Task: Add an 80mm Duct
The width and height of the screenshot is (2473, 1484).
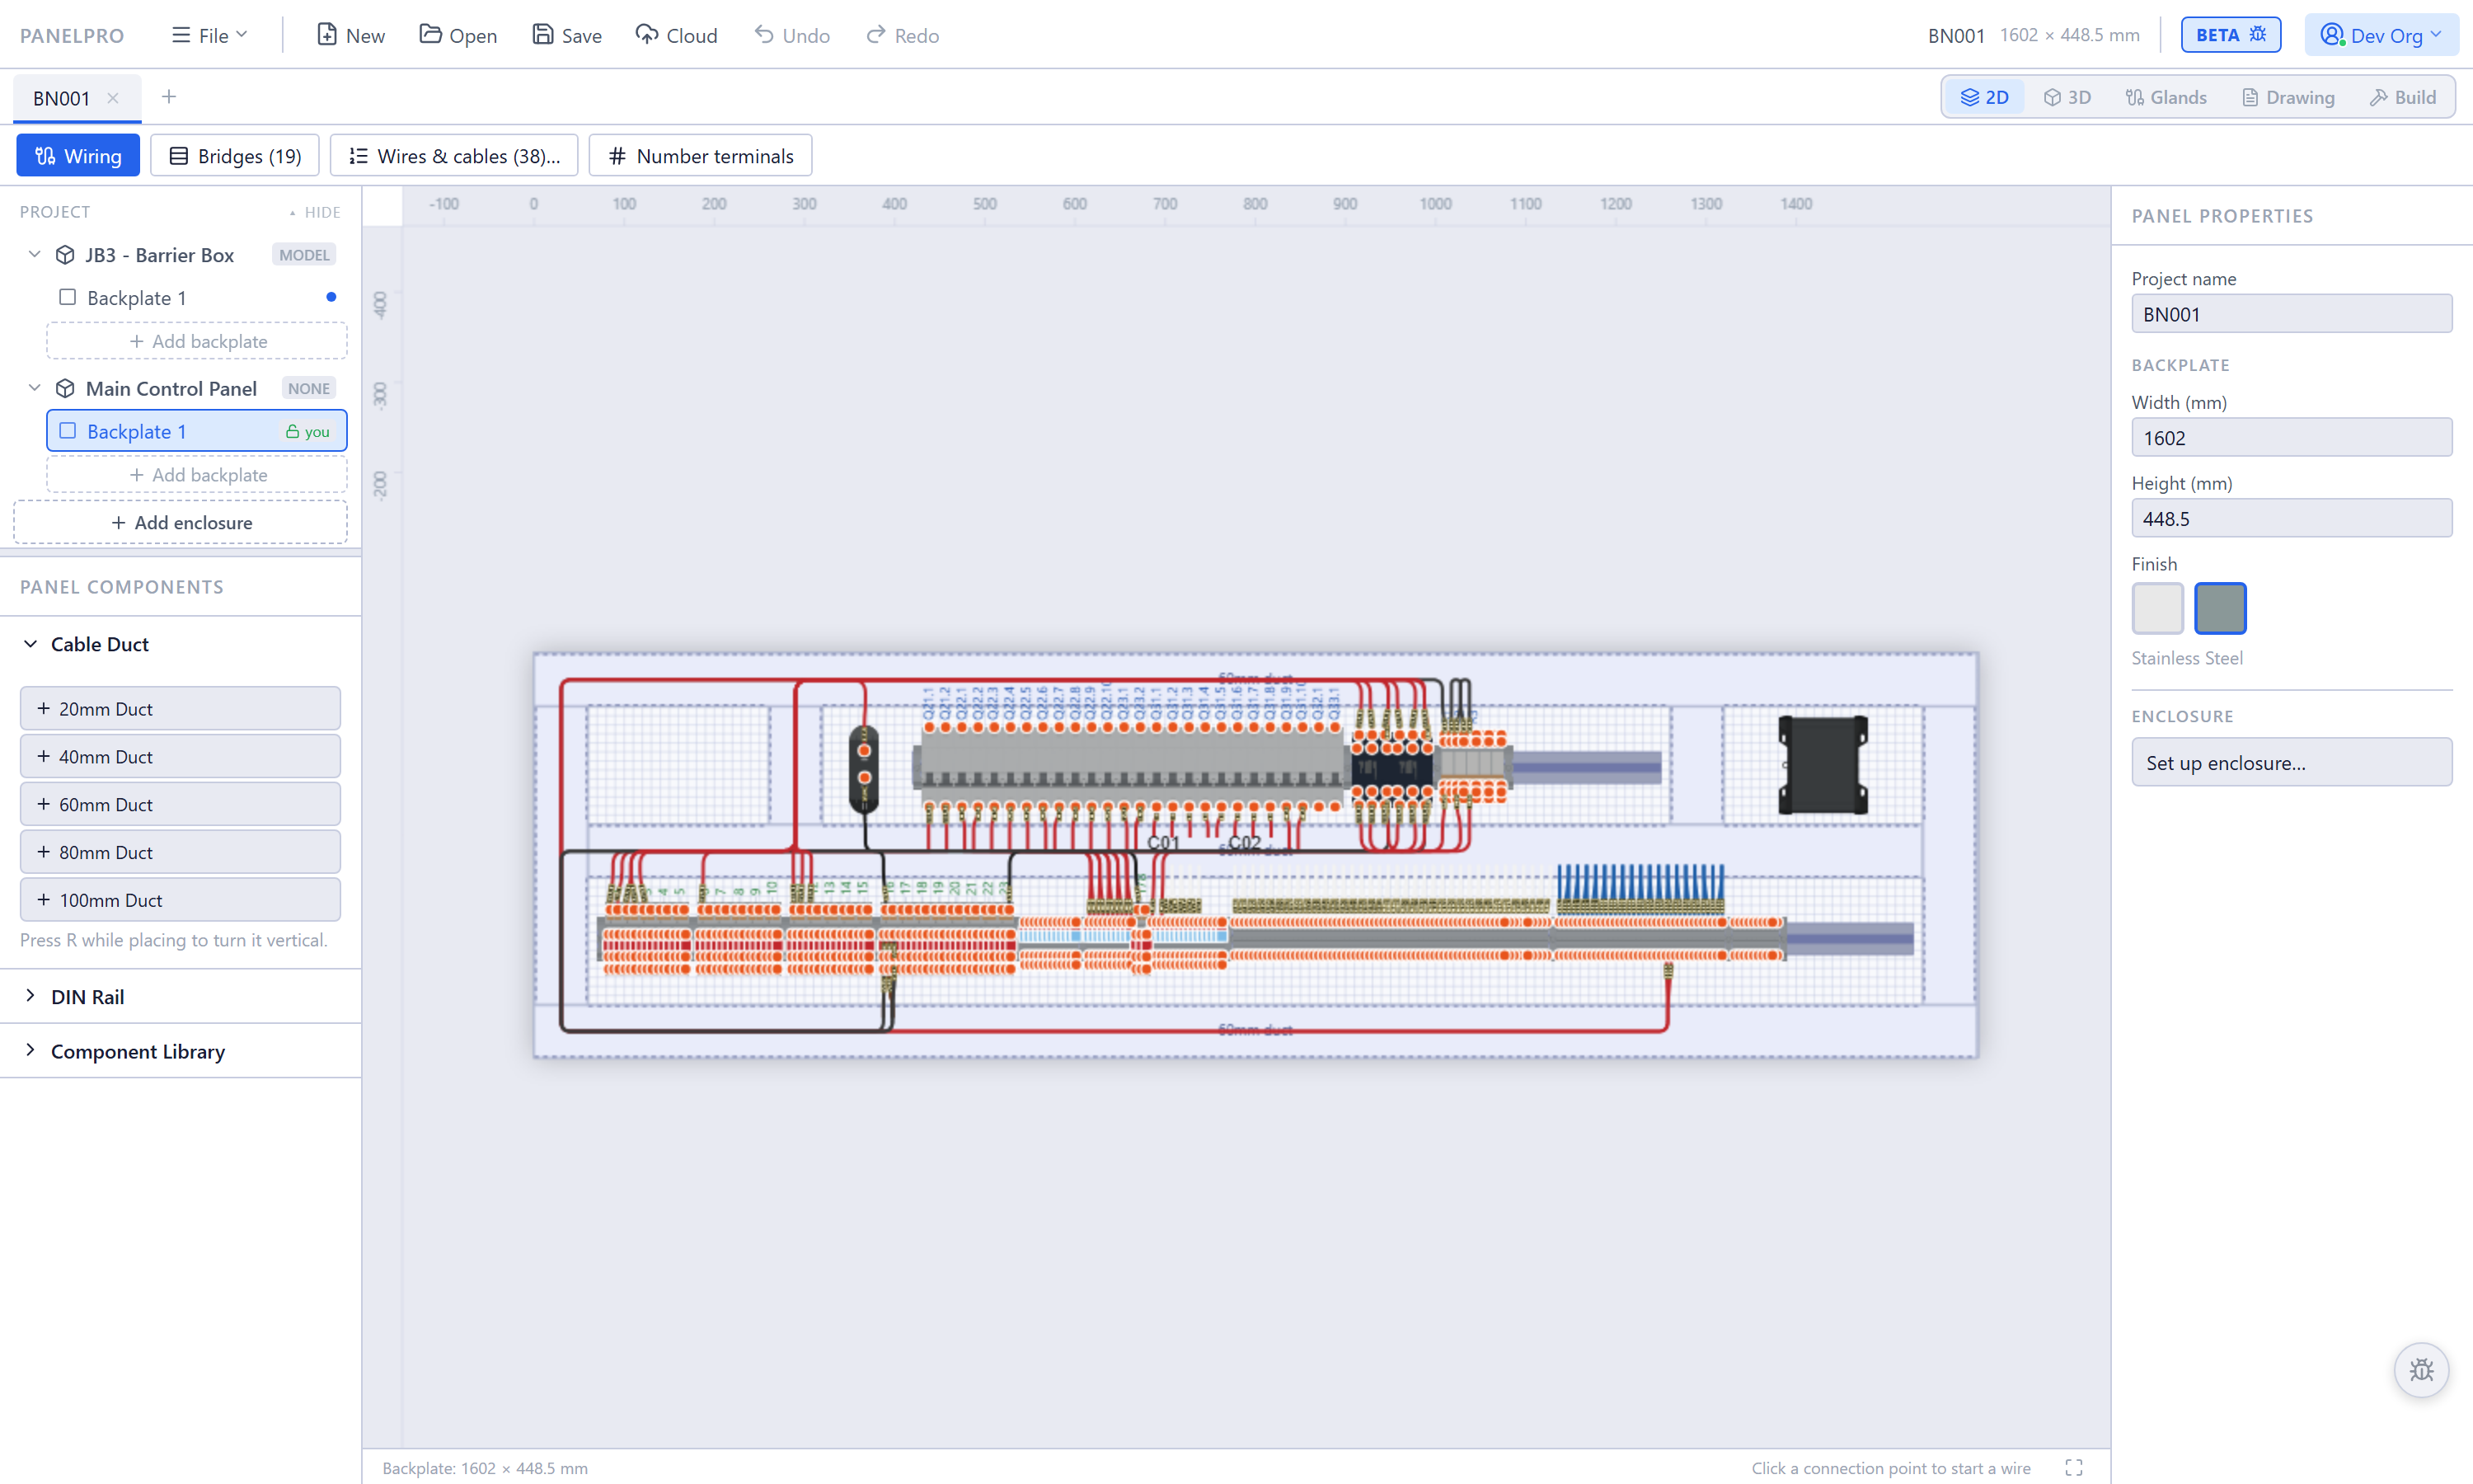Action: pyautogui.click(x=180, y=852)
